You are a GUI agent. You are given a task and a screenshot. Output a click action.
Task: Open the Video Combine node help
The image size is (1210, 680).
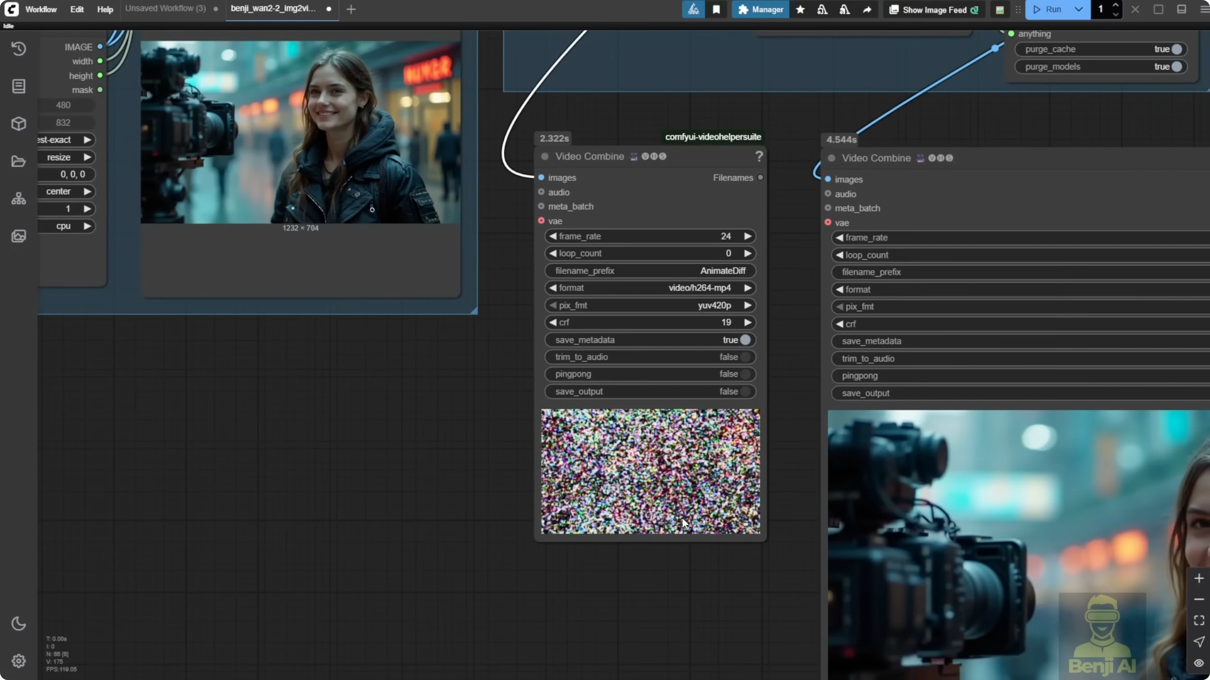[x=759, y=156]
